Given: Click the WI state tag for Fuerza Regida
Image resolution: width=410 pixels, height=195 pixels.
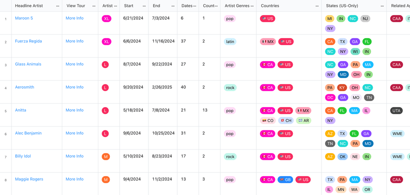Looking at the screenshot, I should coord(355,52).
